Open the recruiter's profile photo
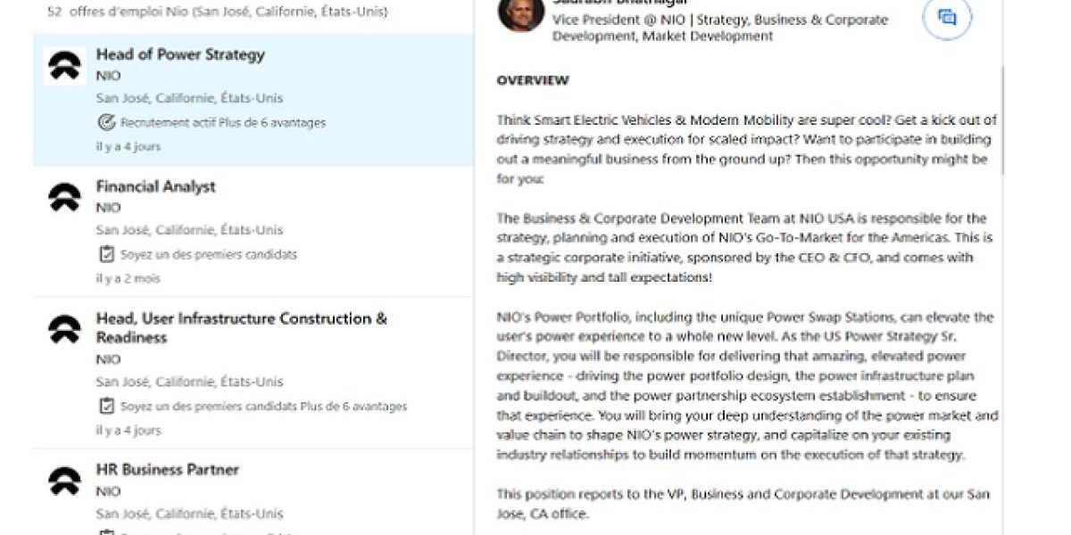 (x=520, y=13)
